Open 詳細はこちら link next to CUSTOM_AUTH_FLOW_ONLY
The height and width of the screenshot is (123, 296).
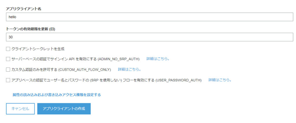pyautogui.click(x=129, y=69)
